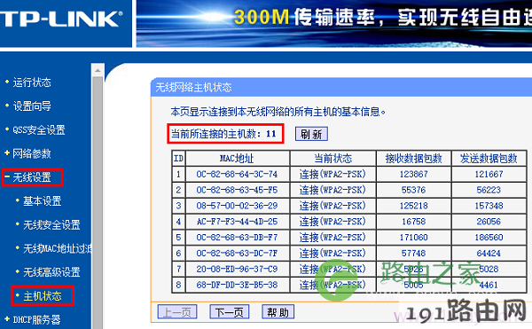Open 无线高级设置 submenu item
The height and width of the screenshot is (329, 532).
[x=51, y=272]
